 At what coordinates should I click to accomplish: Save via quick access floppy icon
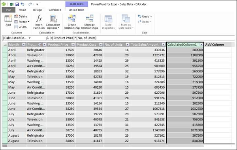(17, 4)
